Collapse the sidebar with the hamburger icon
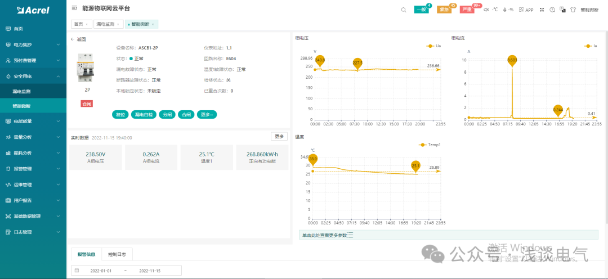The width and height of the screenshot is (608, 279). [74, 8]
